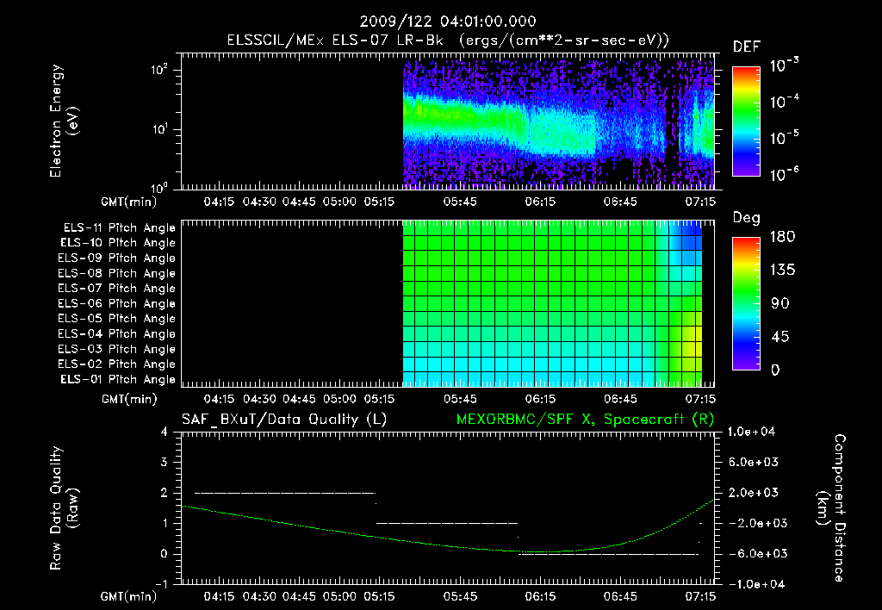Click the 'Component Distance (km)' axis label

(x=831, y=508)
